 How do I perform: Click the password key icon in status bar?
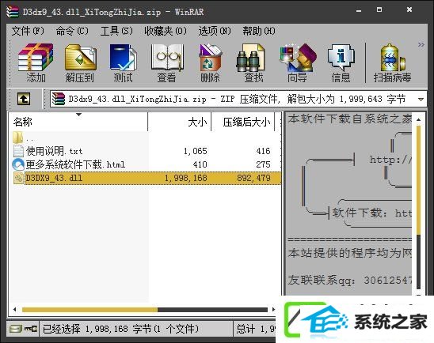click(x=31, y=329)
